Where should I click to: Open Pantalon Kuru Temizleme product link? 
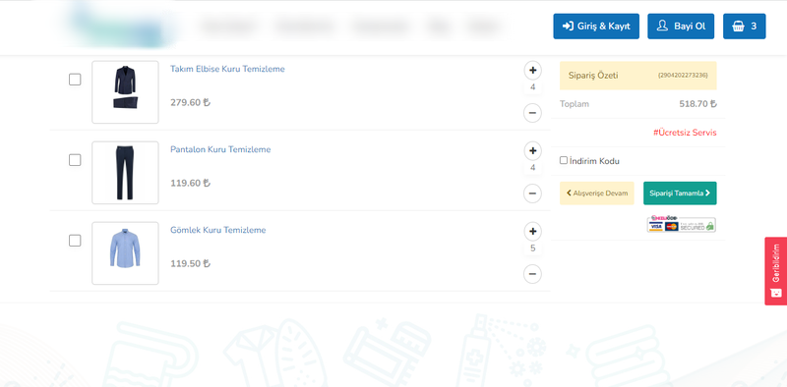click(220, 149)
